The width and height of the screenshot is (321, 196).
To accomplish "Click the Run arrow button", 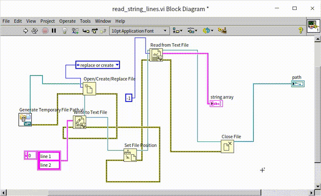I will pos(26,31).
